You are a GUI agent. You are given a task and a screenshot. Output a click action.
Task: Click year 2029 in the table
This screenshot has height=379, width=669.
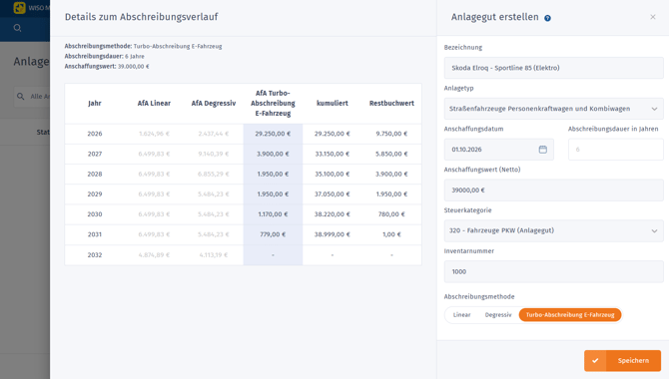coord(95,193)
